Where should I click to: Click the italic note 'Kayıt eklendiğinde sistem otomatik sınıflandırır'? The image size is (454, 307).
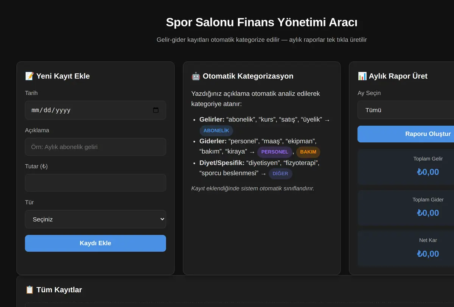tap(253, 188)
